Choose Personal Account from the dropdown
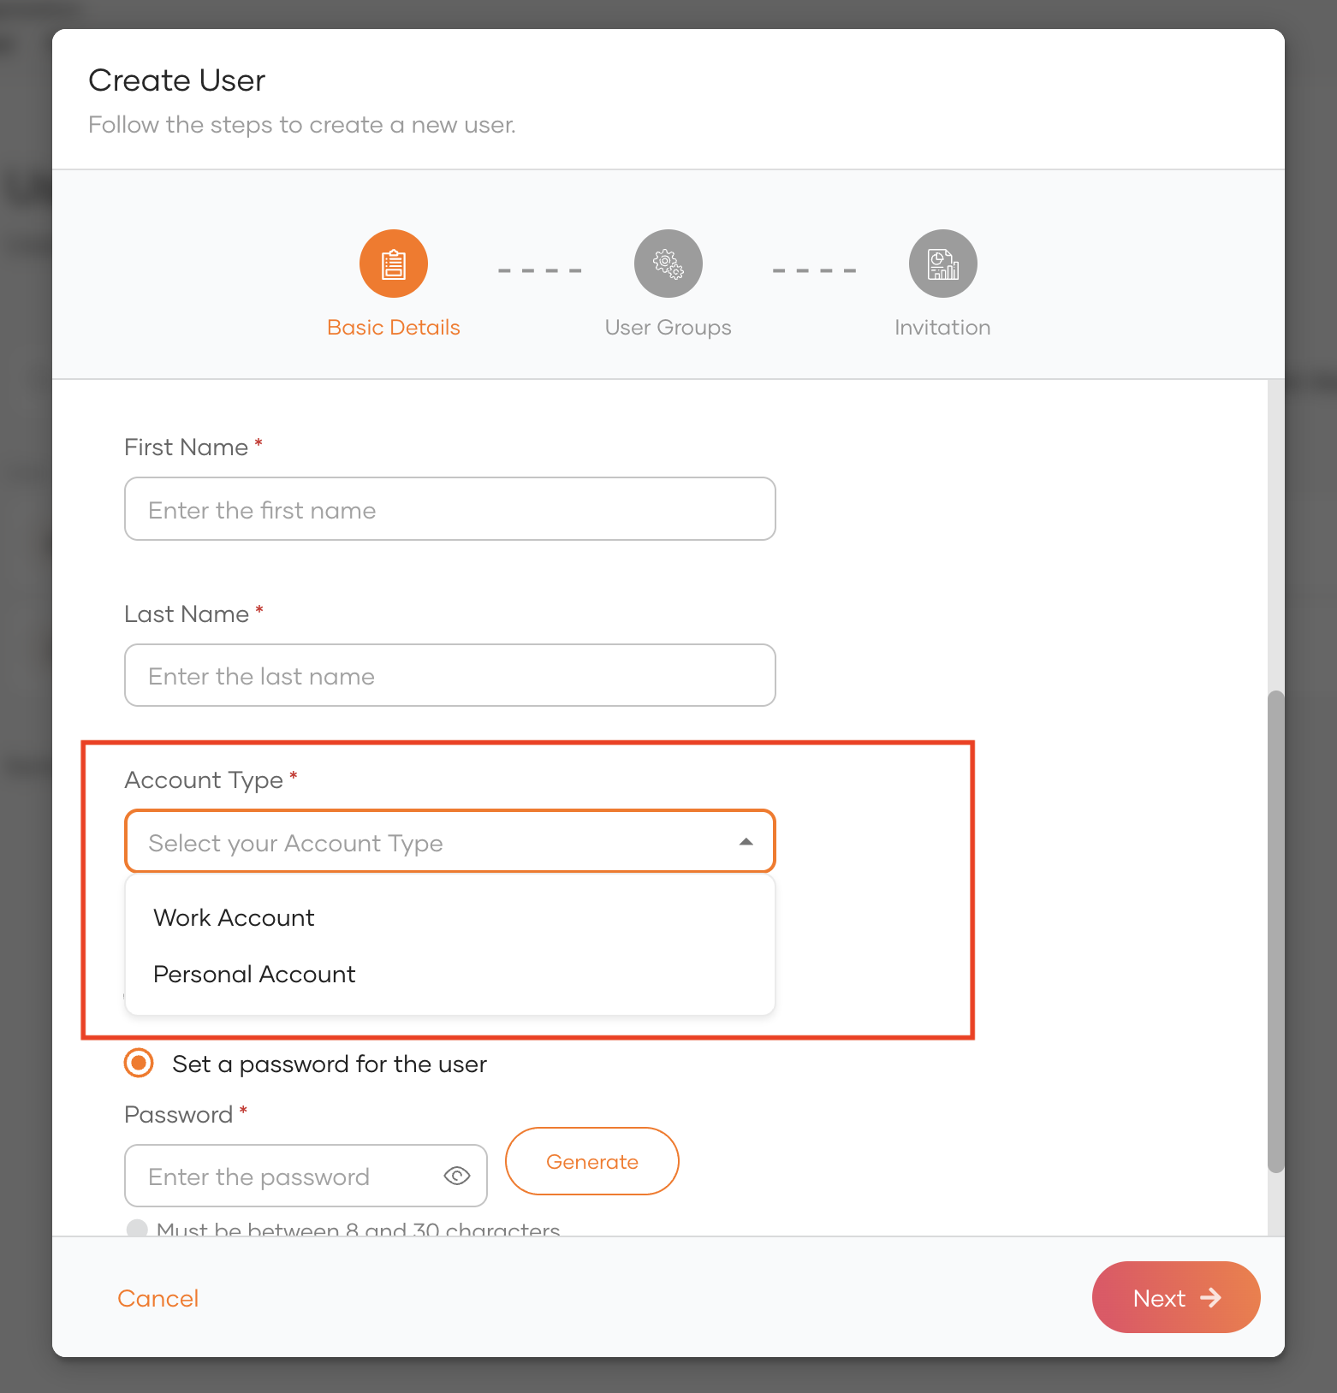This screenshot has height=1393, width=1337. pyautogui.click(x=254, y=974)
